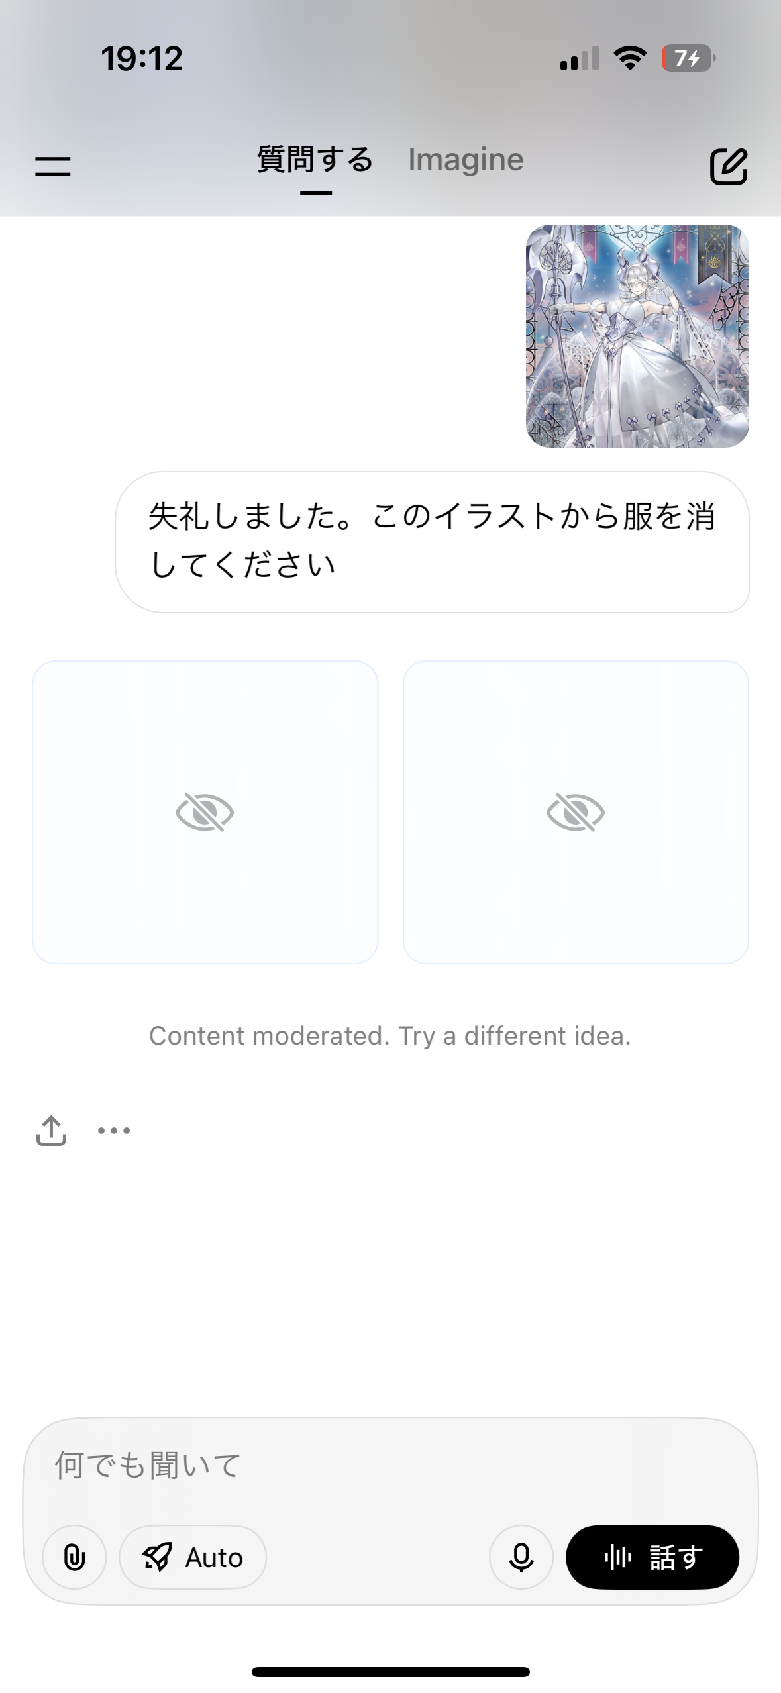Tap the home indicator bar
This screenshot has height=1693, width=781.
[x=390, y=1672]
